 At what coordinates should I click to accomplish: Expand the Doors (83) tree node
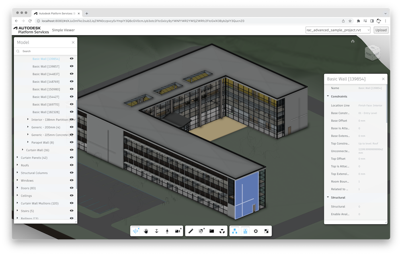click(17, 188)
